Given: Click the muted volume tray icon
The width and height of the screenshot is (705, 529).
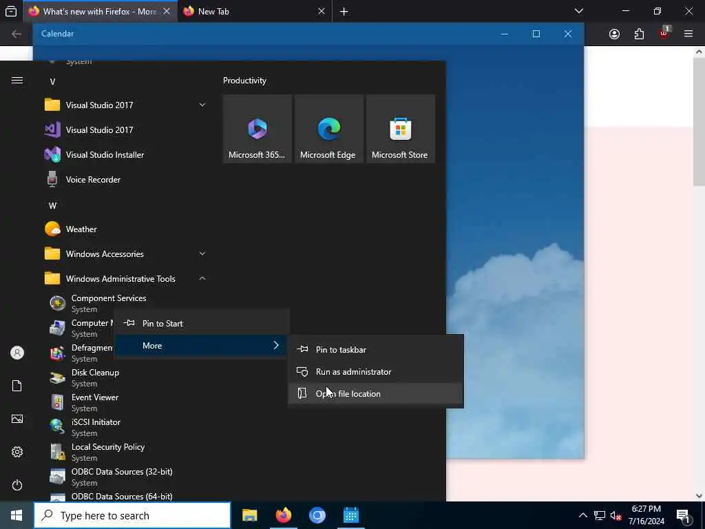Looking at the screenshot, I should [x=615, y=515].
